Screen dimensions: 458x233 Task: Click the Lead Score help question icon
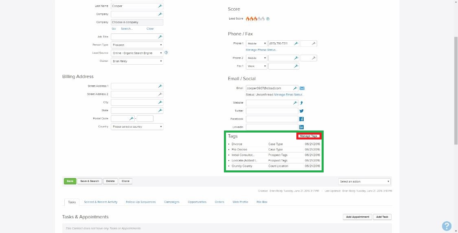[268, 19]
